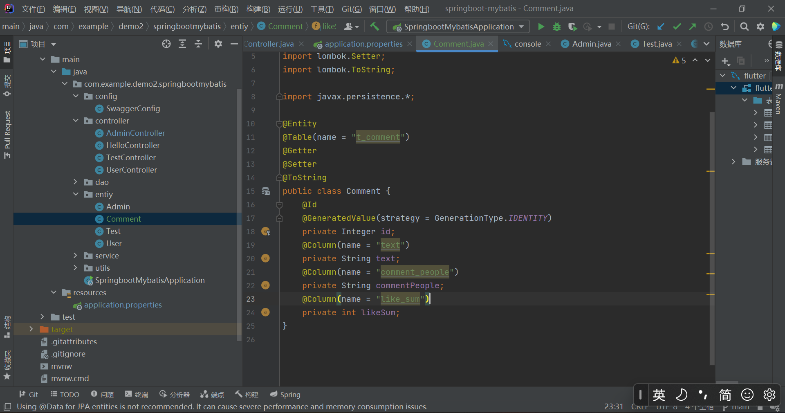Collapse all icon in Project panel

(x=198, y=44)
